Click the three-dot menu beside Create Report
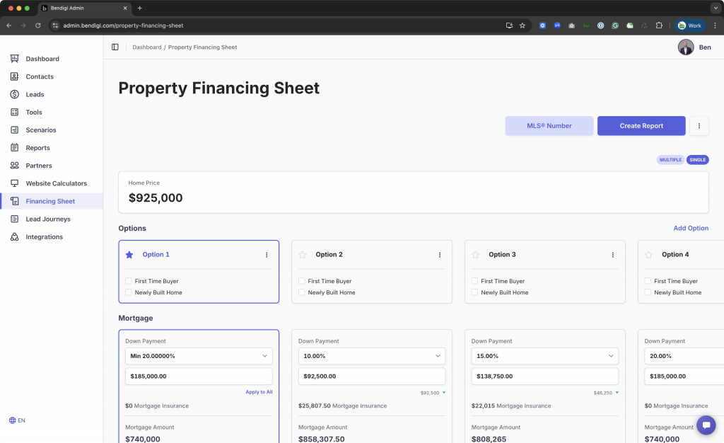Image resolution: width=724 pixels, height=443 pixels. (699, 126)
